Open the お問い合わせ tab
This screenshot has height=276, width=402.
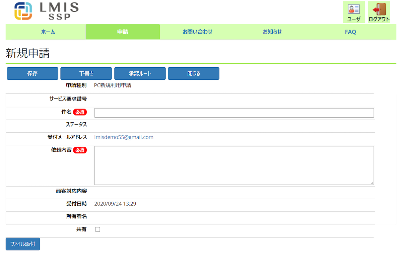(197, 32)
